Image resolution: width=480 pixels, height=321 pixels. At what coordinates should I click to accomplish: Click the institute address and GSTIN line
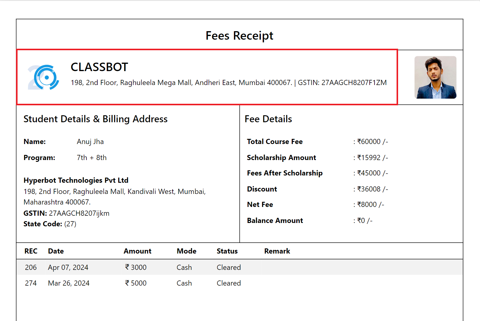tap(229, 83)
